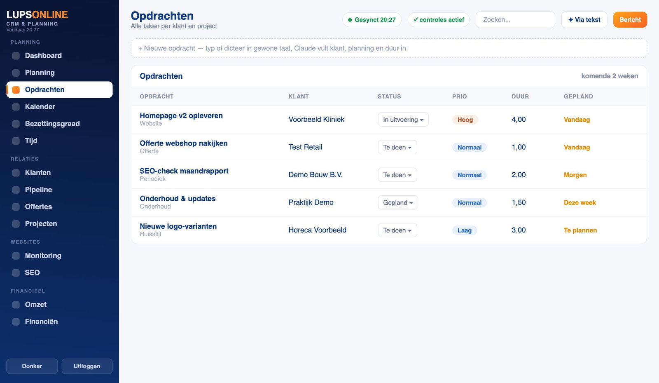
Task: Click the Klanten sidebar icon
Action: pyautogui.click(x=16, y=173)
